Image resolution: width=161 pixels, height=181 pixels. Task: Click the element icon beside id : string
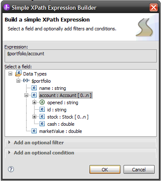pyautogui.click(x=42, y=109)
